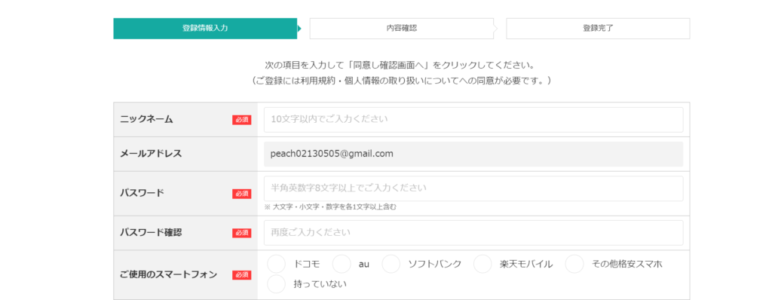Select 持っていない radio button
The image size is (772, 300).
click(276, 284)
